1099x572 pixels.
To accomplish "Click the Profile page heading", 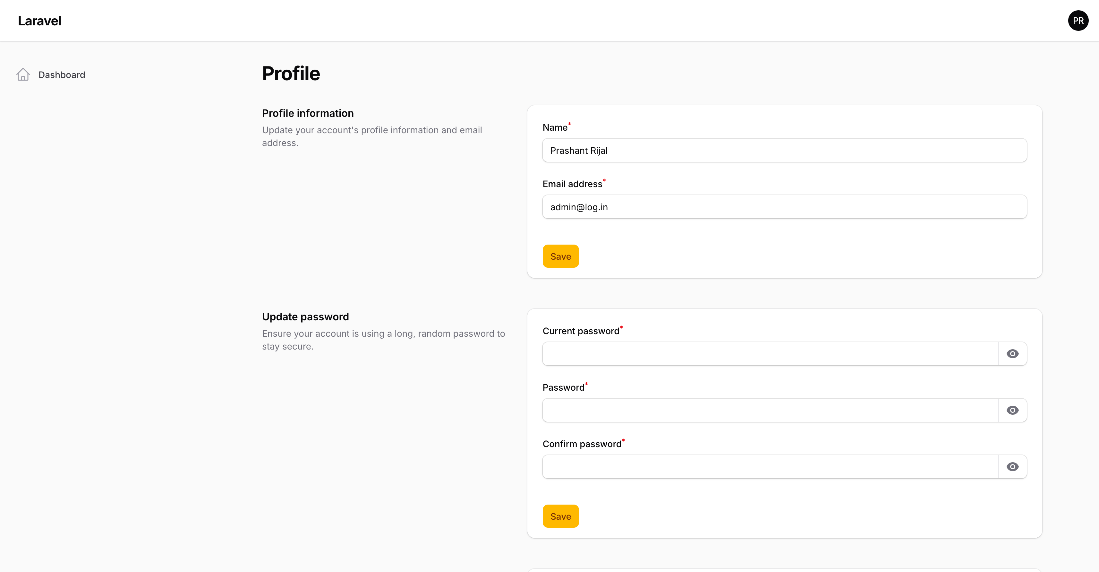I will pyautogui.click(x=291, y=74).
